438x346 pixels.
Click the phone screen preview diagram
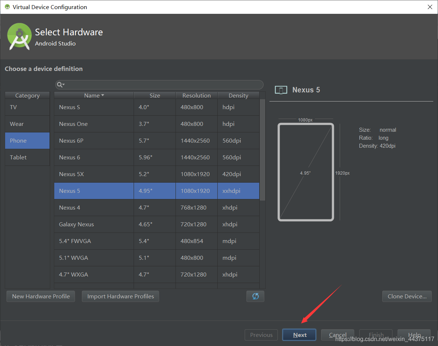click(x=306, y=172)
